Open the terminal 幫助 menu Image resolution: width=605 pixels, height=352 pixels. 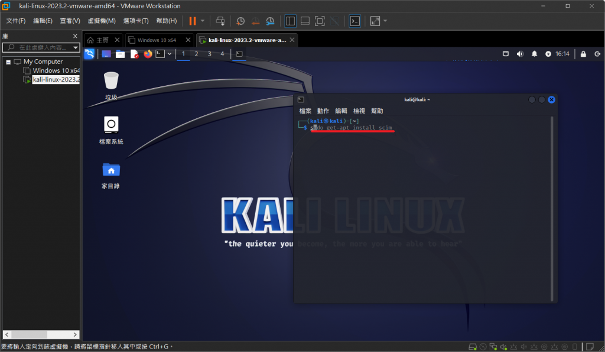tap(377, 111)
